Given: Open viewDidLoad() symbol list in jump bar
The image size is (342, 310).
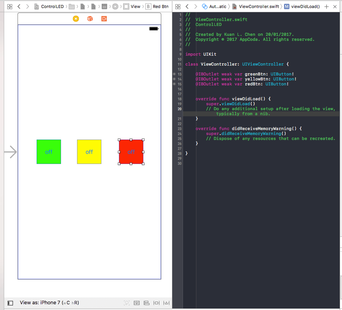Looking at the screenshot, I should (x=302, y=6).
